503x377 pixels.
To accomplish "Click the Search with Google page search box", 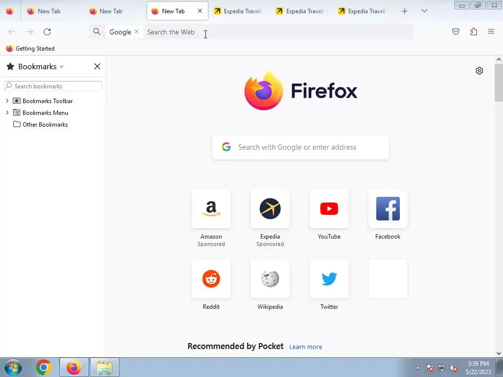I will (301, 147).
